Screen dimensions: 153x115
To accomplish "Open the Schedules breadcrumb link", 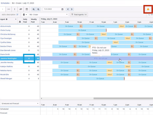I will [5, 3].
